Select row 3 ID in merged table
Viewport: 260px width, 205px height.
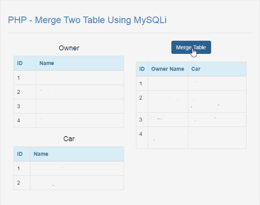tap(141, 120)
